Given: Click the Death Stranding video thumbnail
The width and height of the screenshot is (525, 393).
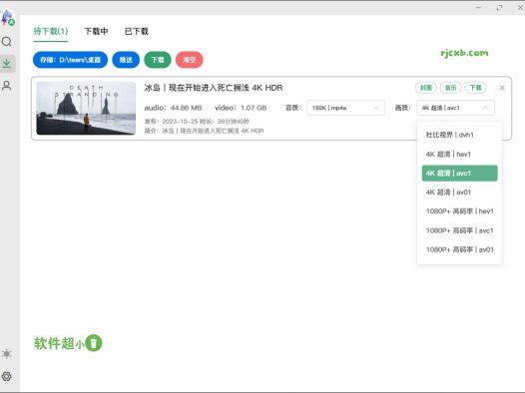Looking at the screenshot, I should click(86, 108).
